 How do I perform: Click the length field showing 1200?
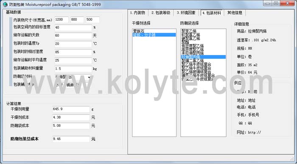(x=62, y=19)
